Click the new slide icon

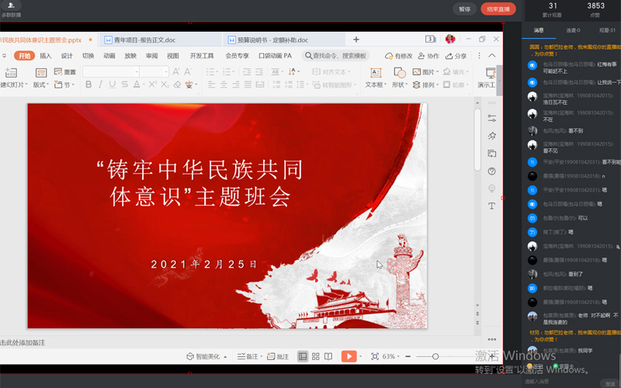(11, 72)
